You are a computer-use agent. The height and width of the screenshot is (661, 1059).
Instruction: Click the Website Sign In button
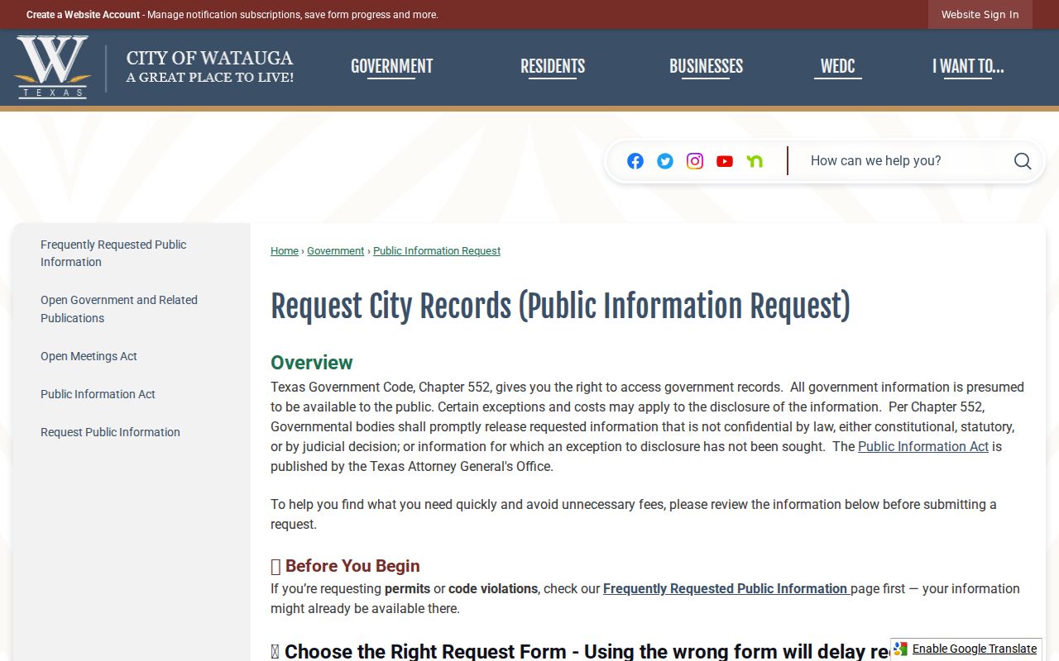coord(980,15)
